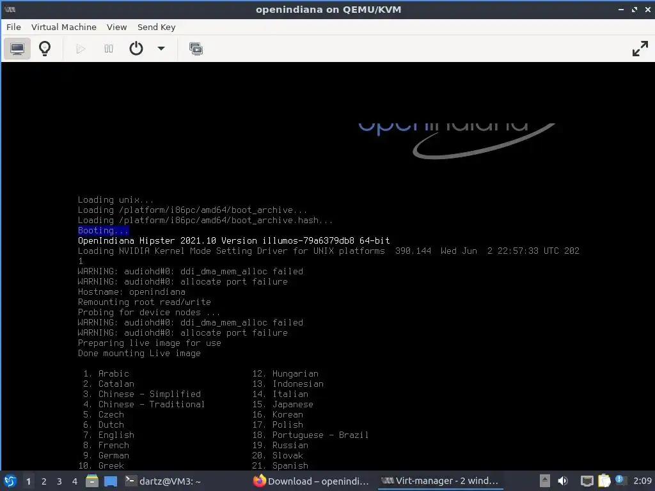Click the virt-manager window menu icon
655x491 pixels.
click(10, 9)
